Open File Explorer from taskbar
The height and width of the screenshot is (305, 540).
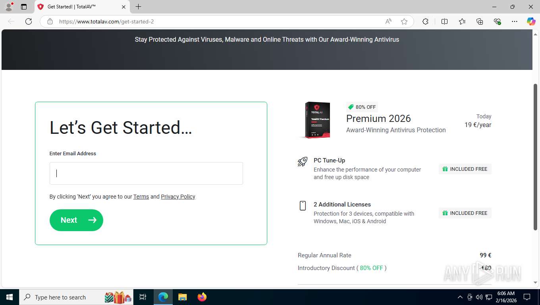point(182,297)
